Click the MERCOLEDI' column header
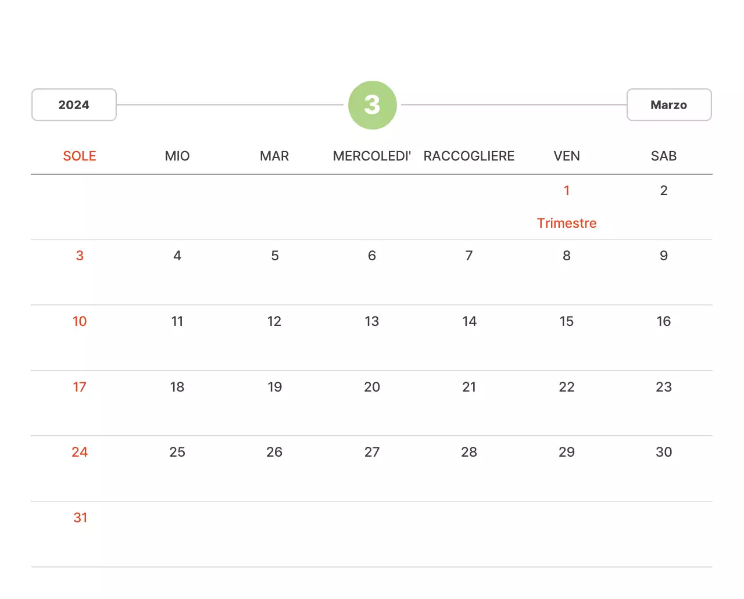 [x=371, y=156]
